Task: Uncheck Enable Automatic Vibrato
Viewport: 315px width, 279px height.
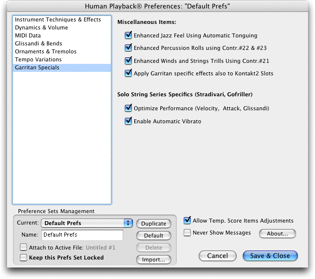Action: (x=128, y=121)
